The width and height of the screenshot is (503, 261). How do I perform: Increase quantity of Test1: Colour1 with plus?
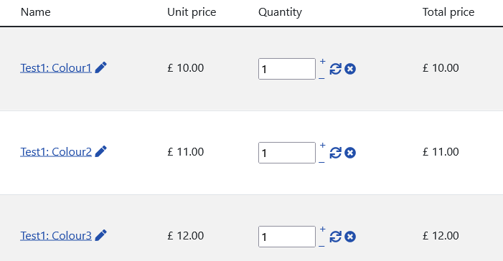pos(322,61)
